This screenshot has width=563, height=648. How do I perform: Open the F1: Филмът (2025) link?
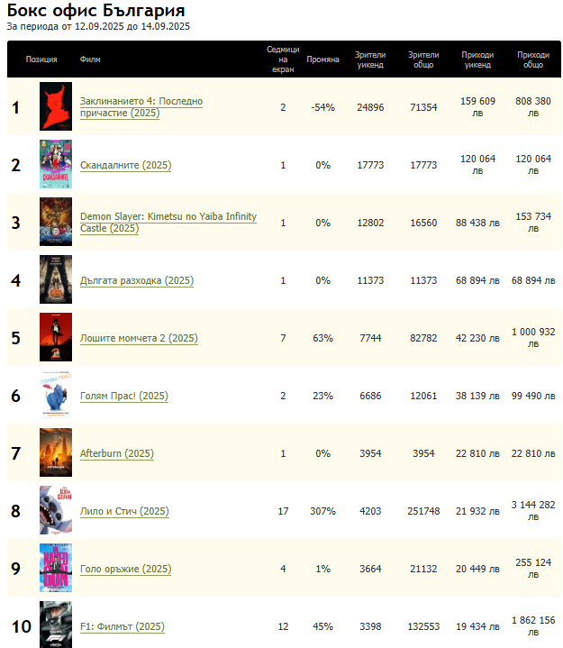(x=123, y=627)
